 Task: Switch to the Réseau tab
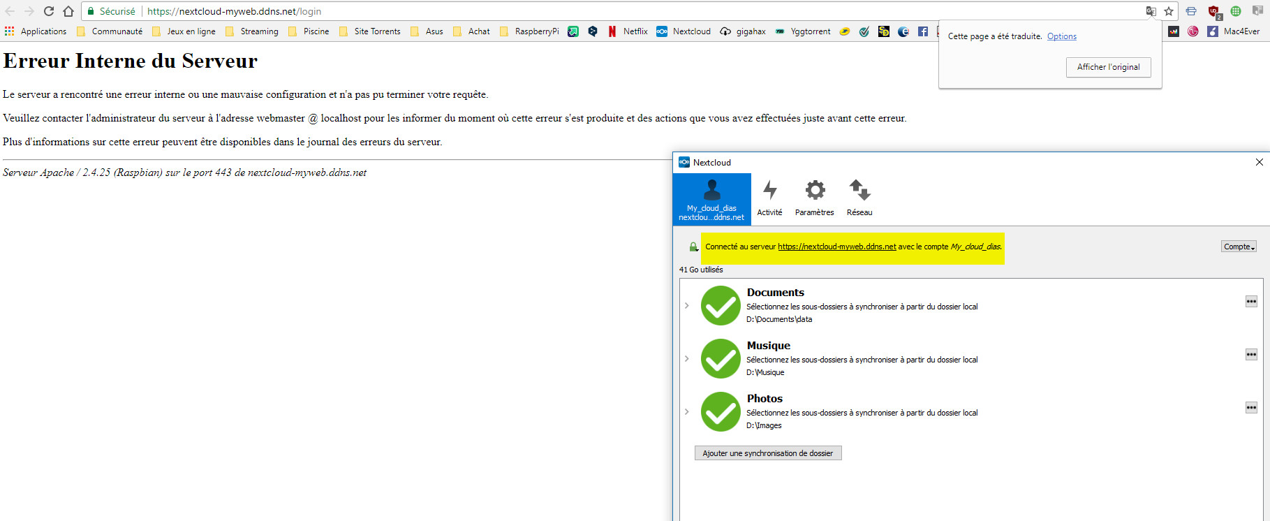pyautogui.click(x=859, y=199)
